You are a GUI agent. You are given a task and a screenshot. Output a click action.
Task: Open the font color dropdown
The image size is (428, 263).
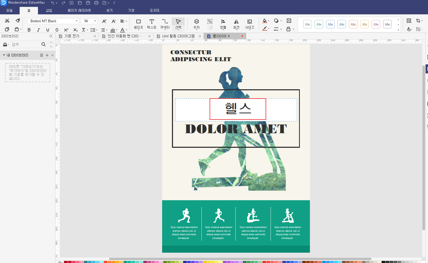click(124, 30)
